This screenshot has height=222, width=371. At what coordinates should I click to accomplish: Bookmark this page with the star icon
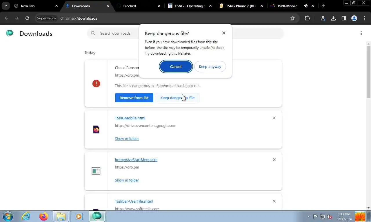click(x=293, y=18)
